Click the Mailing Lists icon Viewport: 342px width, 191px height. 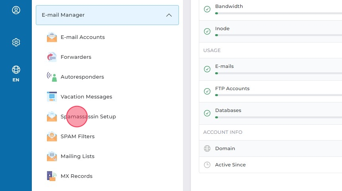(52, 156)
